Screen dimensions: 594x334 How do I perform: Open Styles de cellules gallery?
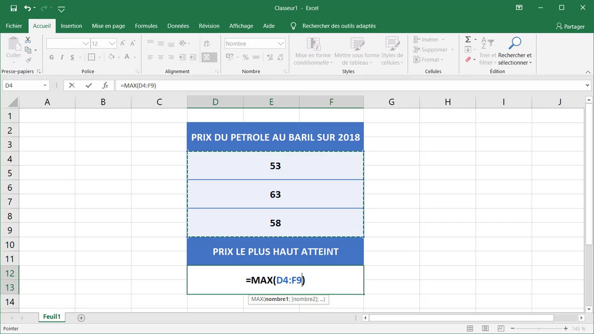(x=392, y=51)
